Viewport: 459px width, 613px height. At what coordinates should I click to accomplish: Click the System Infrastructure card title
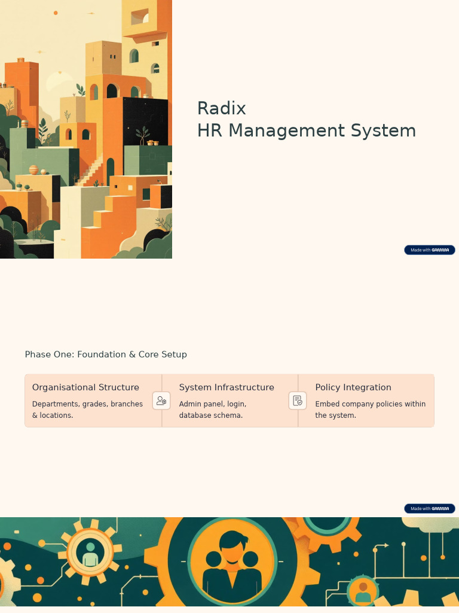pos(227,387)
